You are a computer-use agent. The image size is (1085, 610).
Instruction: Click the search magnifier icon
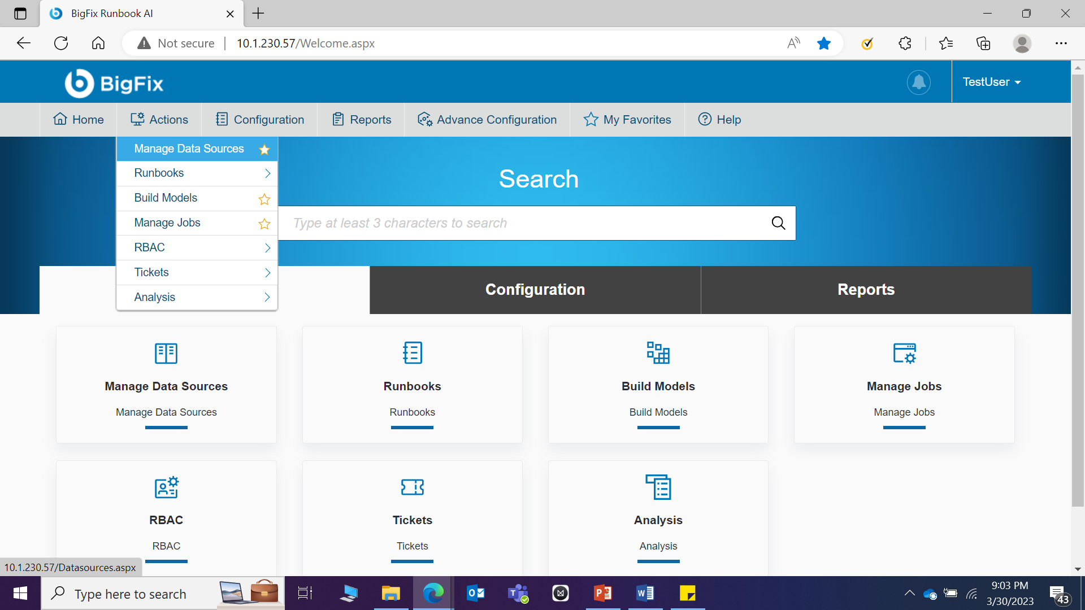tap(778, 223)
